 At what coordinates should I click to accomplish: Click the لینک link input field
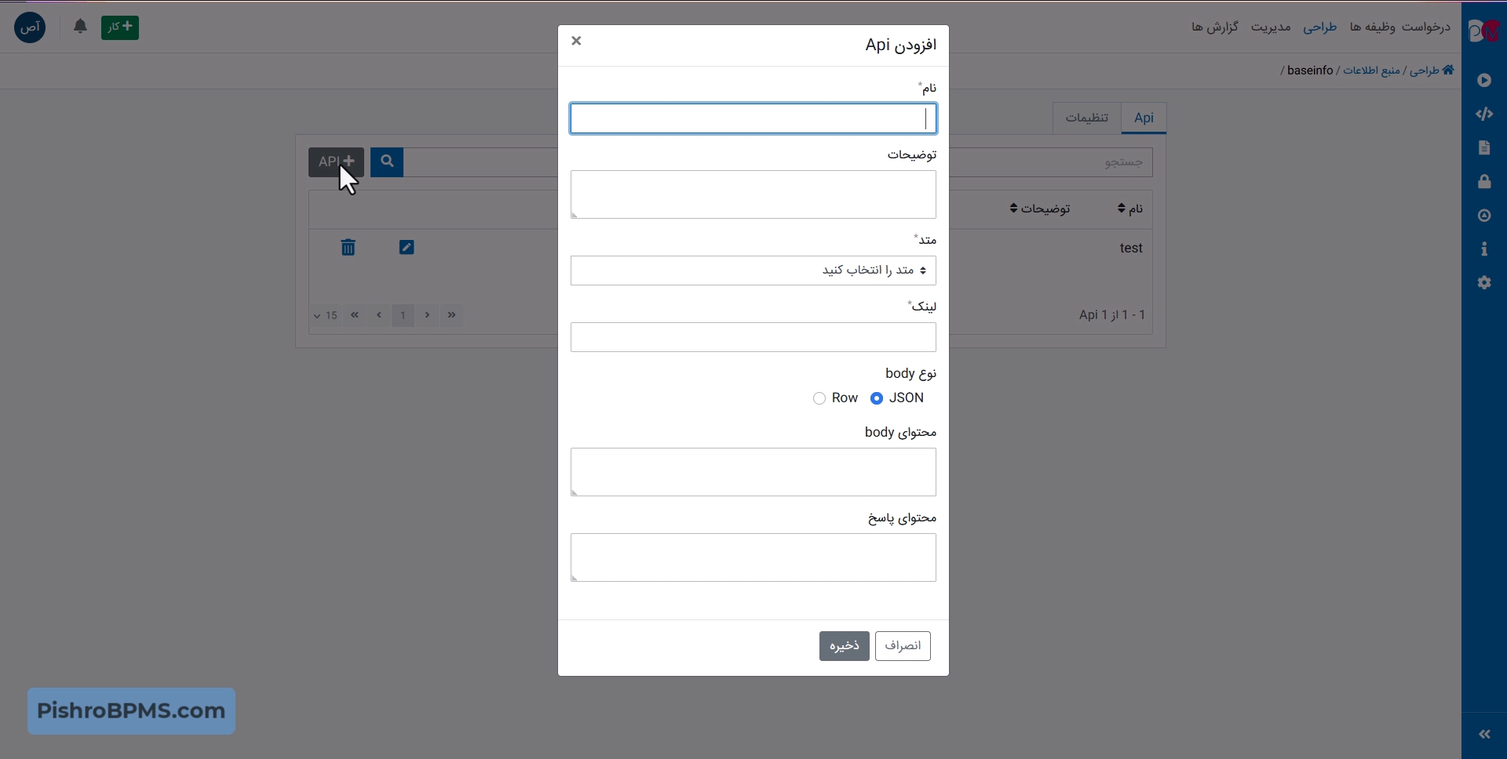pos(753,337)
